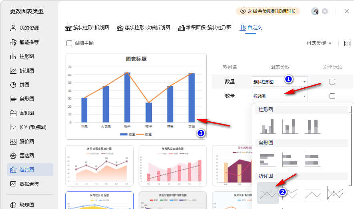Open the 折线图 chart type dropdown
The height and width of the screenshot is (209, 354).
click(280, 96)
